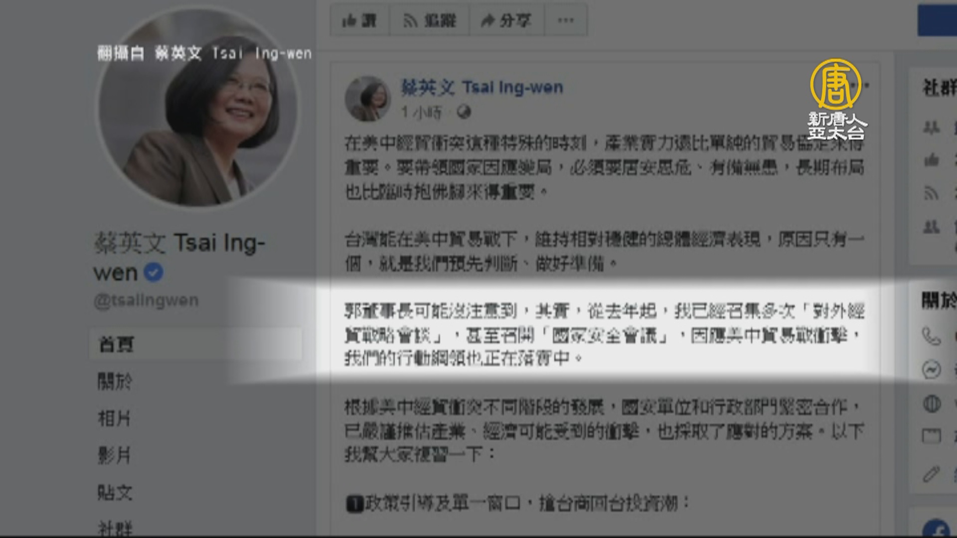Click the public globe icon under post

pyautogui.click(x=464, y=112)
